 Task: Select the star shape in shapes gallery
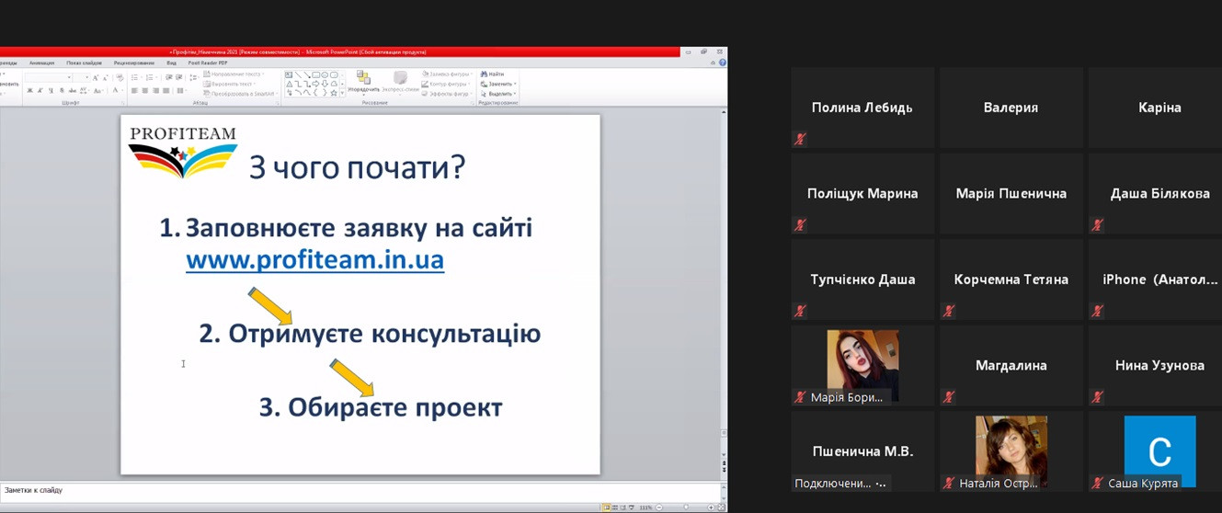click(x=334, y=93)
